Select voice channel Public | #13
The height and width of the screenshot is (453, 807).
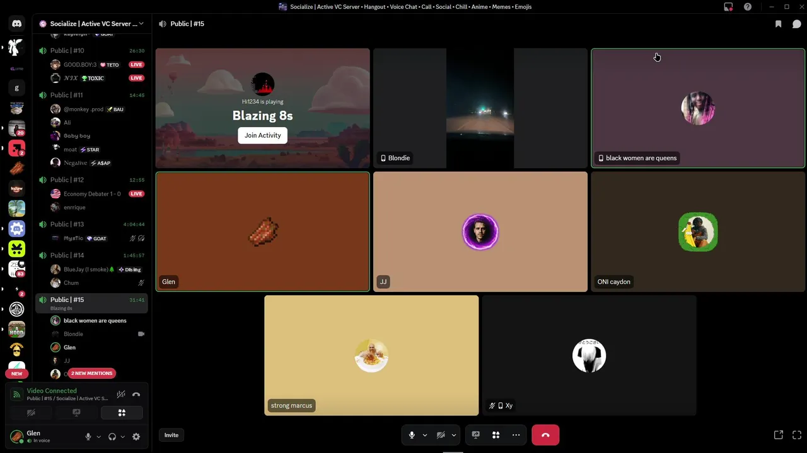point(91,224)
